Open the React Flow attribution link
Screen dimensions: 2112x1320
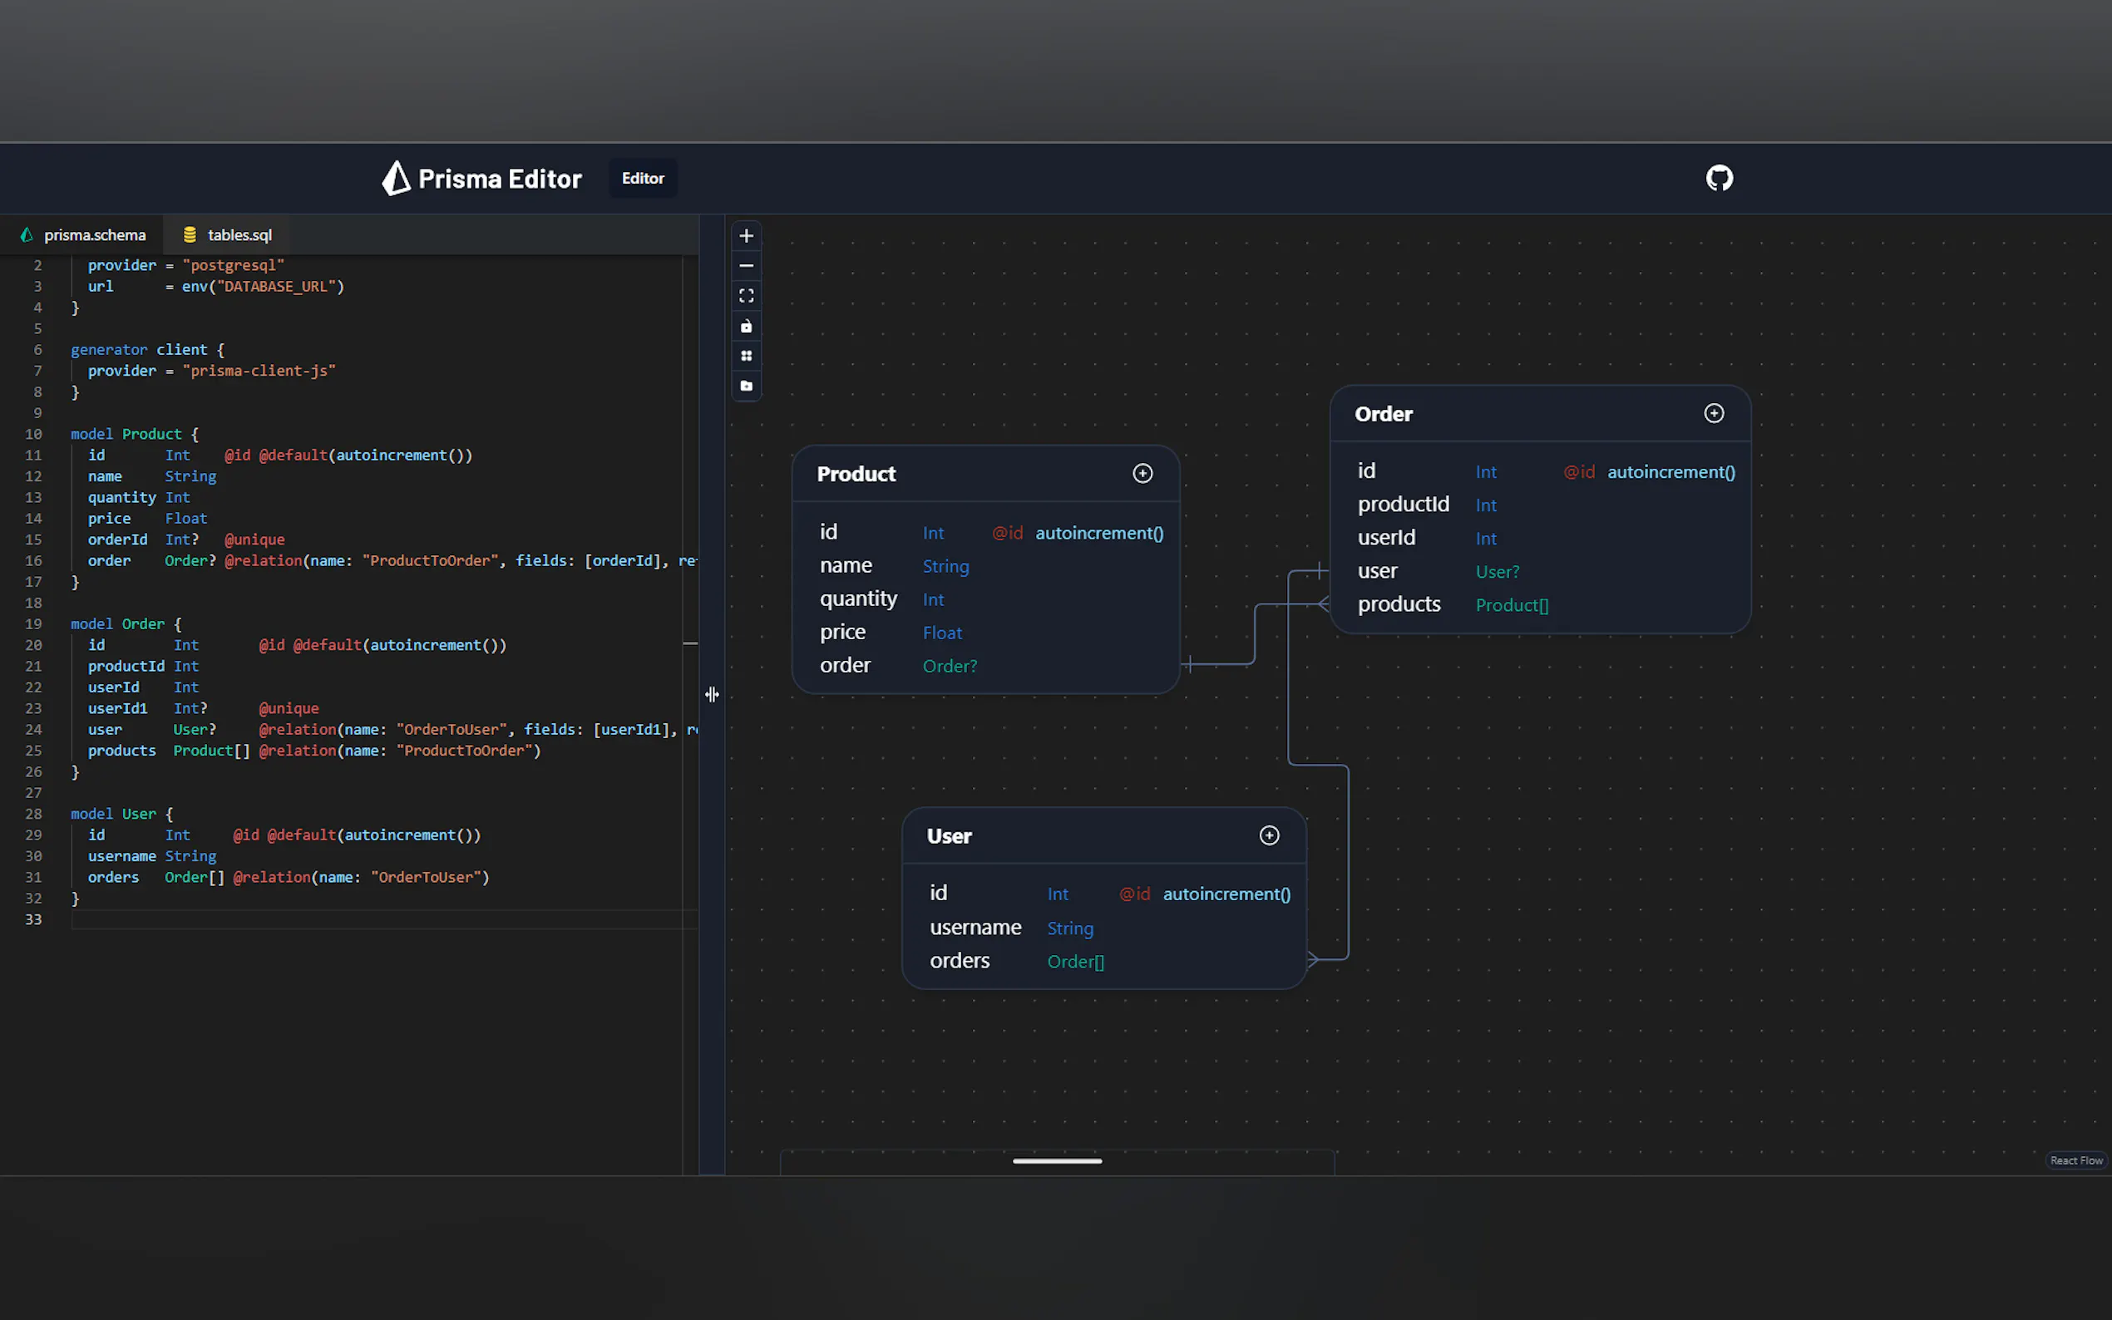(2075, 1160)
